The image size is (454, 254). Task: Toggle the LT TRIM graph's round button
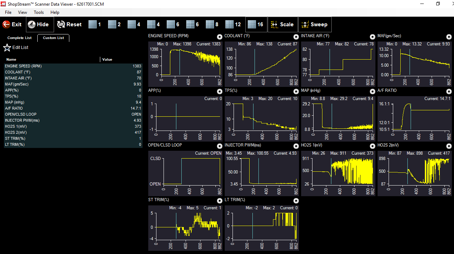296,200
